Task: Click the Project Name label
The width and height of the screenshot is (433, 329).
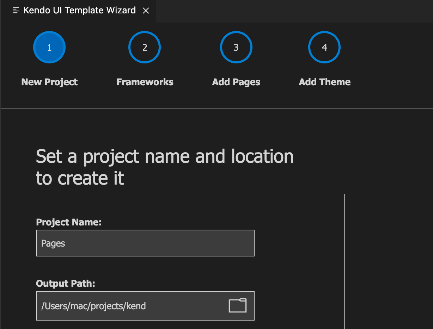Action: coord(69,222)
